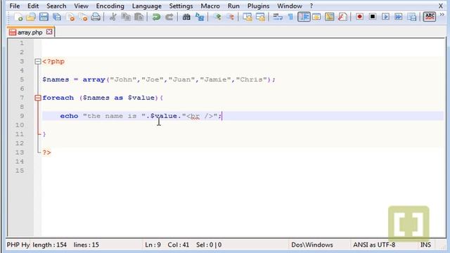The image size is (450, 253).
Task: Open Find with the binoculars icon
Action: (186, 17)
